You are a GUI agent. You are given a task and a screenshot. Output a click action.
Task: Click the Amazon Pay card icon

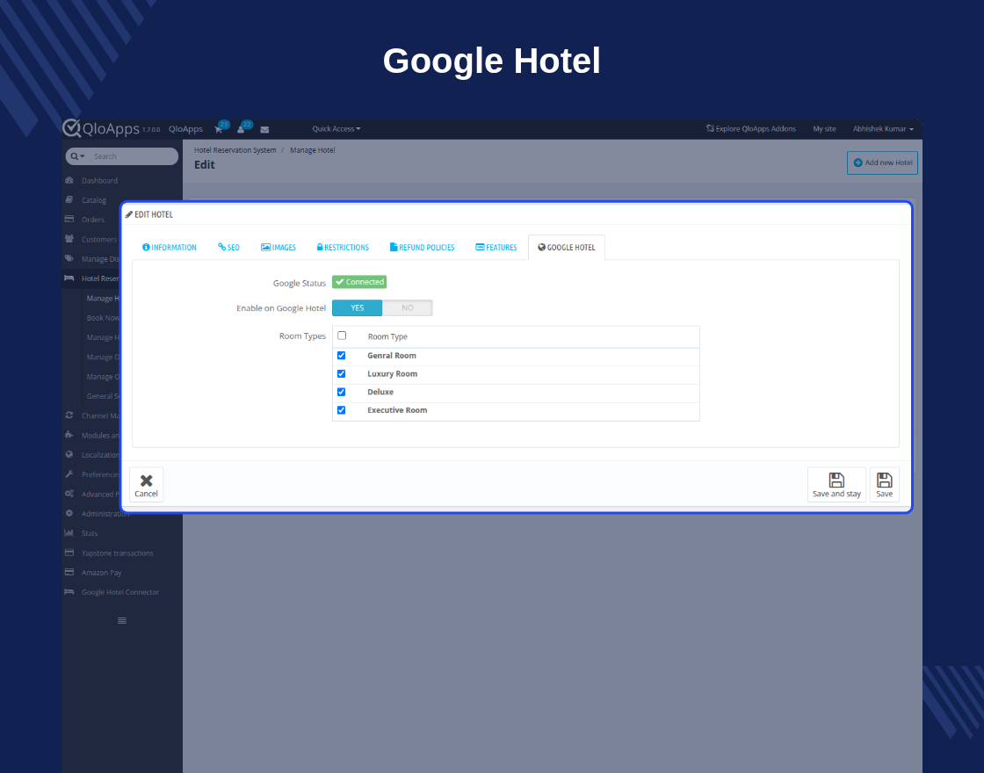69,572
